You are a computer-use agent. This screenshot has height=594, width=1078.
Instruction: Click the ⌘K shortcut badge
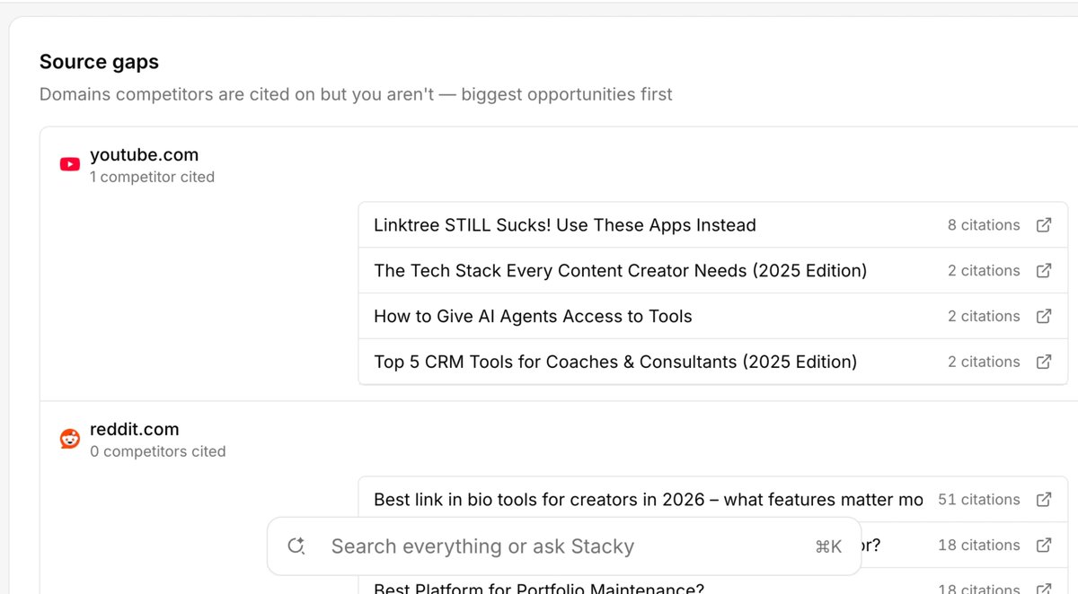coord(828,546)
